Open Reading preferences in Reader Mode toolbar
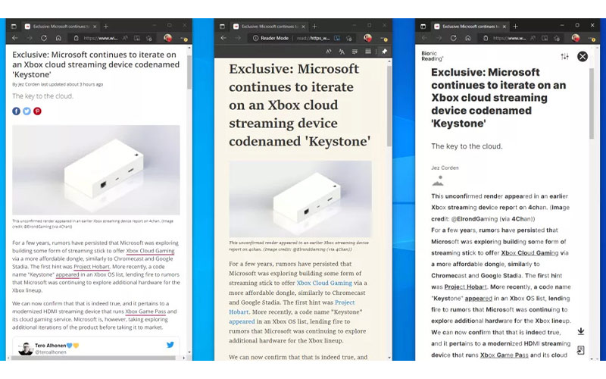This screenshot has height=379, width=606. [368, 52]
